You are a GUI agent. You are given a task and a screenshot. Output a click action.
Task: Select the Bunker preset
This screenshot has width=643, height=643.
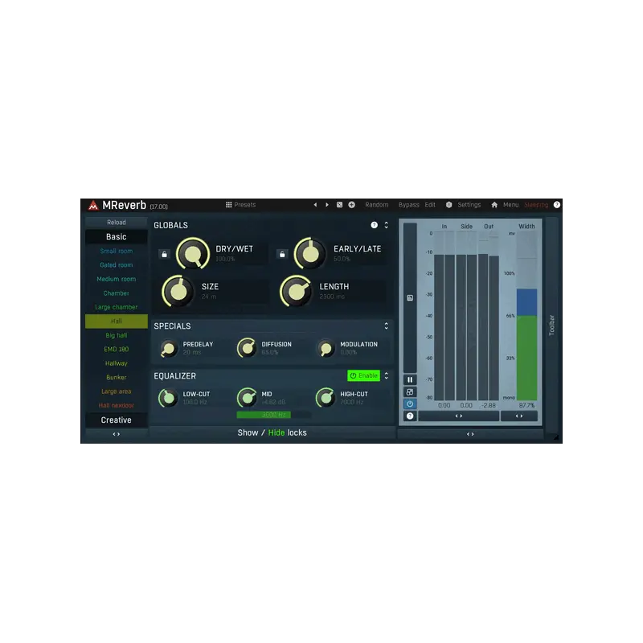point(117,377)
